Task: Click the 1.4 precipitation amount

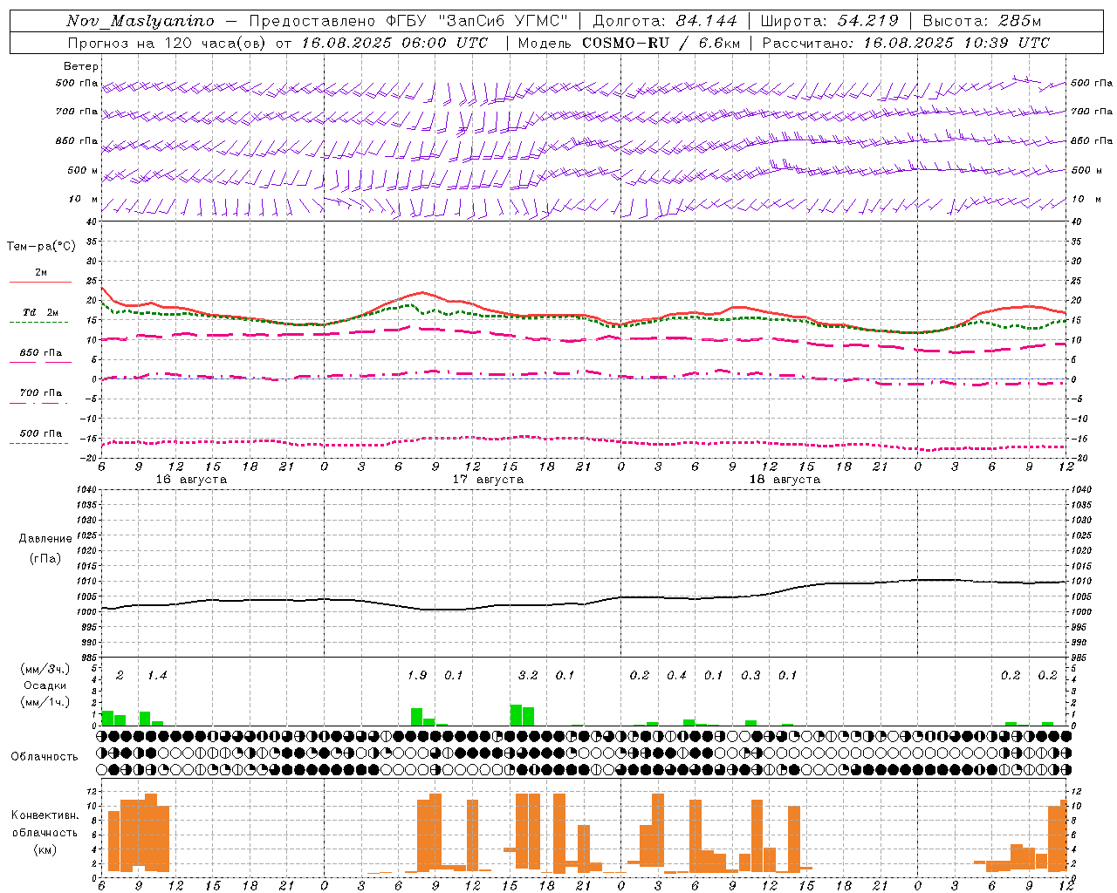Action: (156, 675)
